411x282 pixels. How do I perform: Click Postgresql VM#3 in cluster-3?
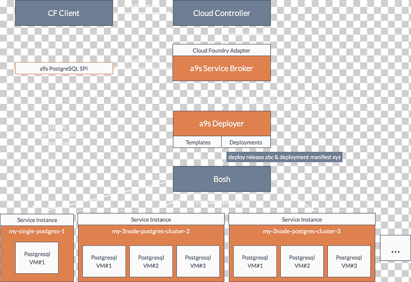pyautogui.click(x=349, y=261)
